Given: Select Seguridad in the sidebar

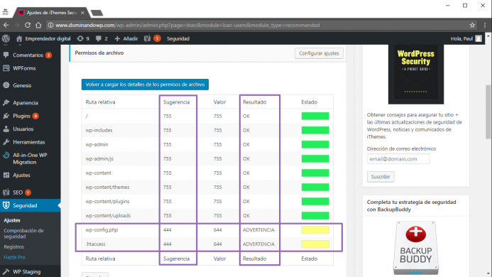Looking at the screenshot, I should (x=31, y=205).
